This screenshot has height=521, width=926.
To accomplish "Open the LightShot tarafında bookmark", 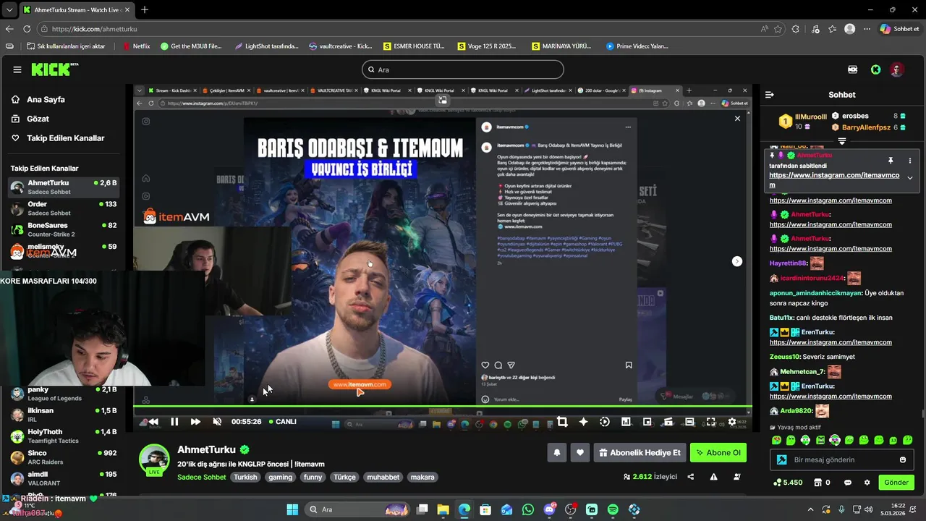I will pyautogui.click(x=267, y=46).
